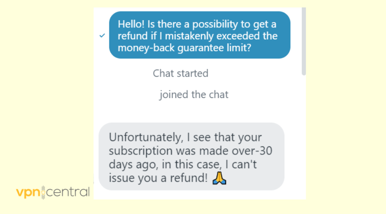Click the "Chat started" status text
The image size is (386, 214).
click(181, 73)
